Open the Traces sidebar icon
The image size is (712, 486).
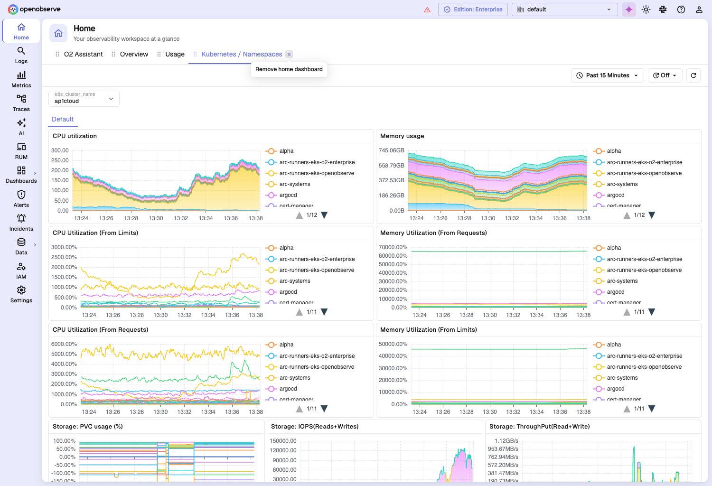(21, 103)
